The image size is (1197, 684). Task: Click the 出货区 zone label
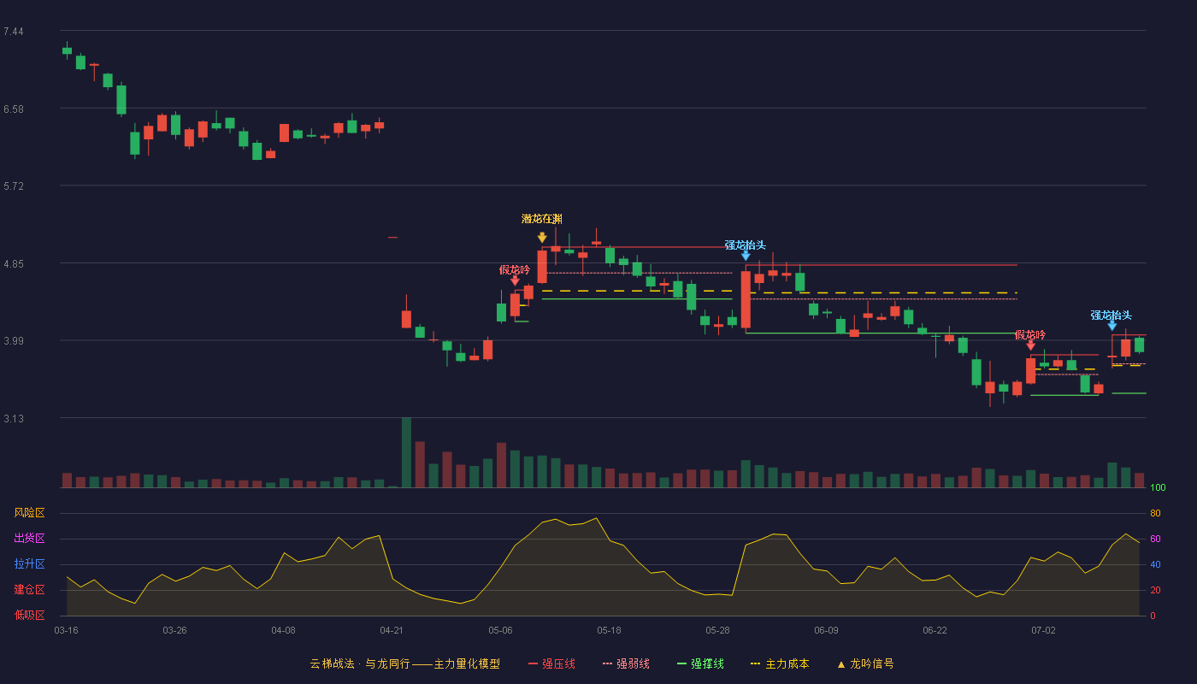point(29,539)
